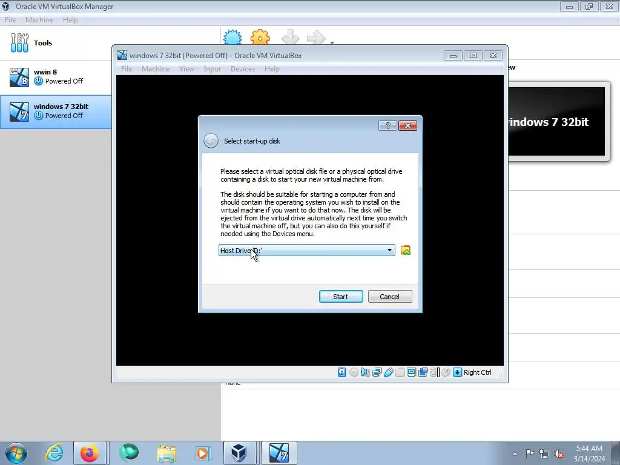Click USB device icon in VM status bar
This screenshot has width=620, height=465.
(x=388, y=372)
